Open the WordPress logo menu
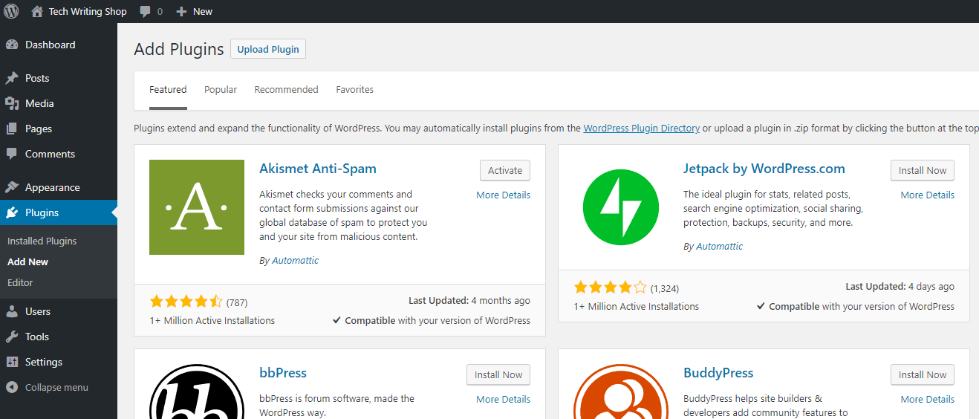 [x=11, y=11]
